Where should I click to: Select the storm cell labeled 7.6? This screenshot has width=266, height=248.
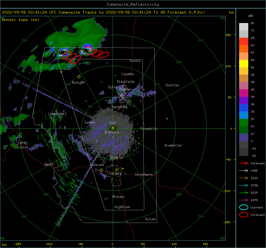[x=63, y=53]
